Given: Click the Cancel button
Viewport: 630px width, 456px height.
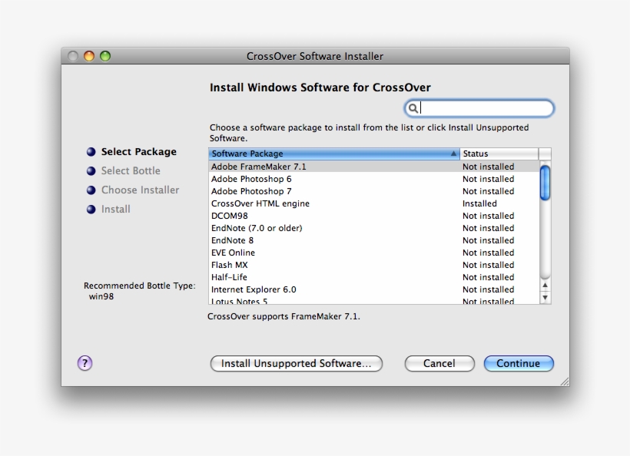Looking at the screenshot, I should coord(439,363).
